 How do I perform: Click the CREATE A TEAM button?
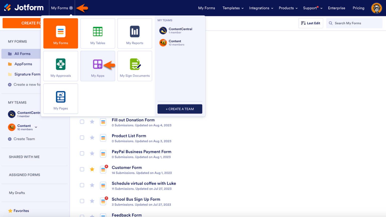coord(180,109)
